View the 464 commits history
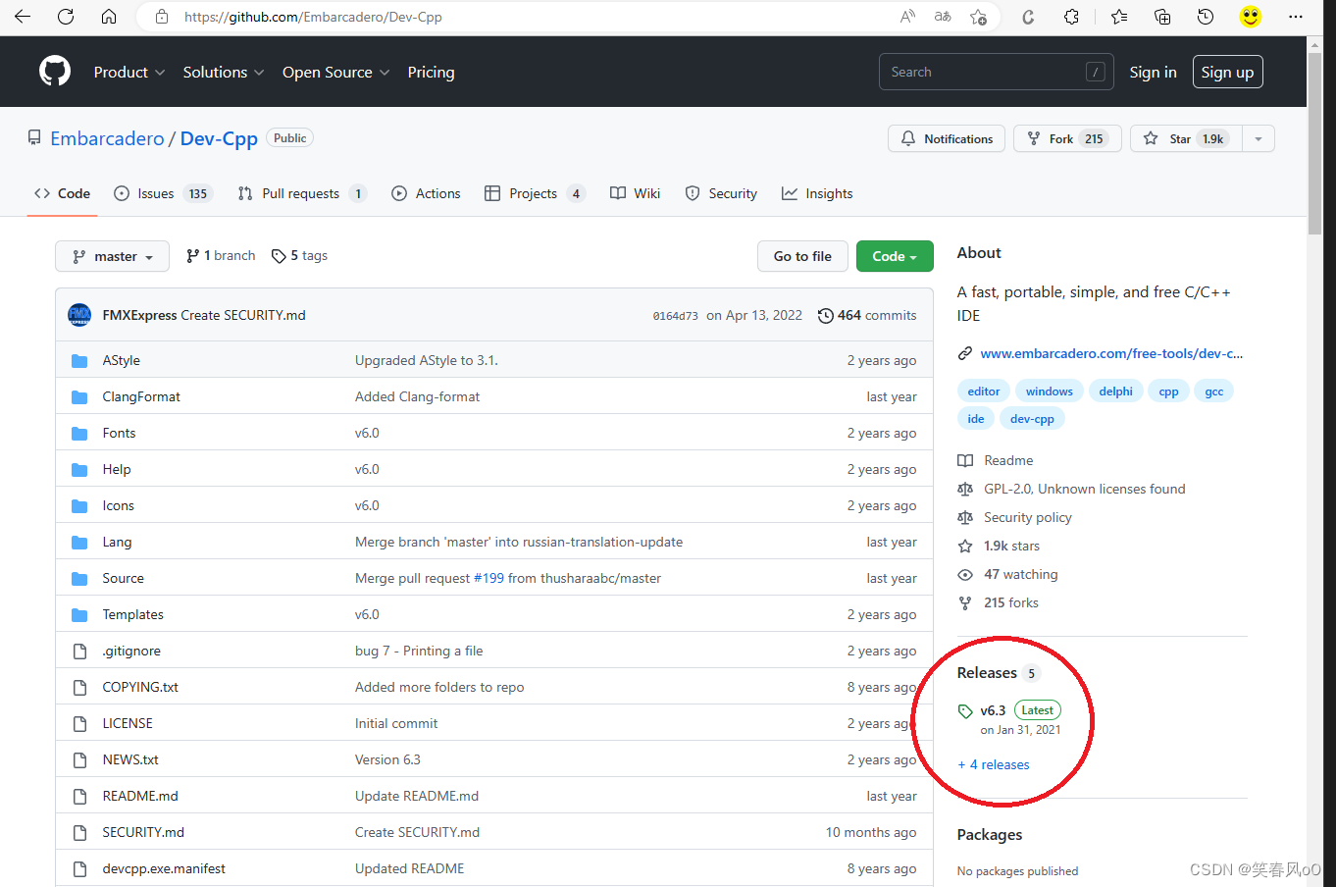Viewport: 1336px width, 887px height. click(x=866, y=315)
